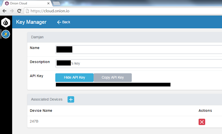Image resolution: width=222 pixels, height=134 pixels.
Task: Close the Onion Cloud tab
Action: tap(48, 3)
